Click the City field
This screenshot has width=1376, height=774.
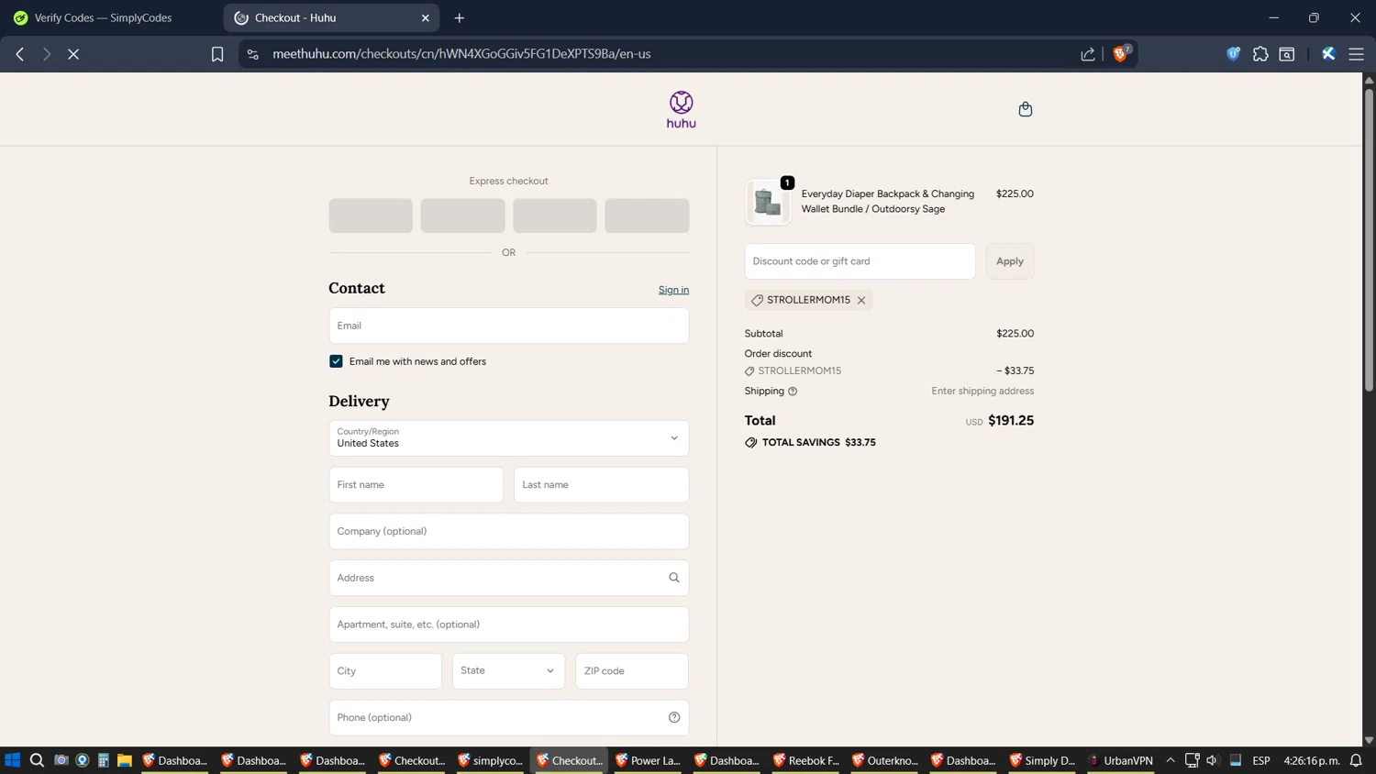tap(385, 670)
